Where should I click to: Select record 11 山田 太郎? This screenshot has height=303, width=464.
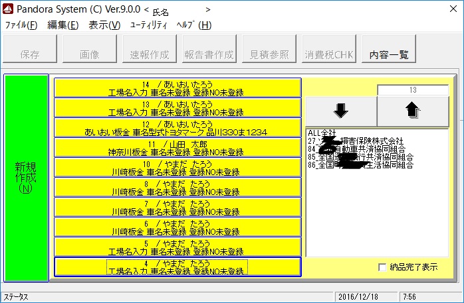[177, 148]
